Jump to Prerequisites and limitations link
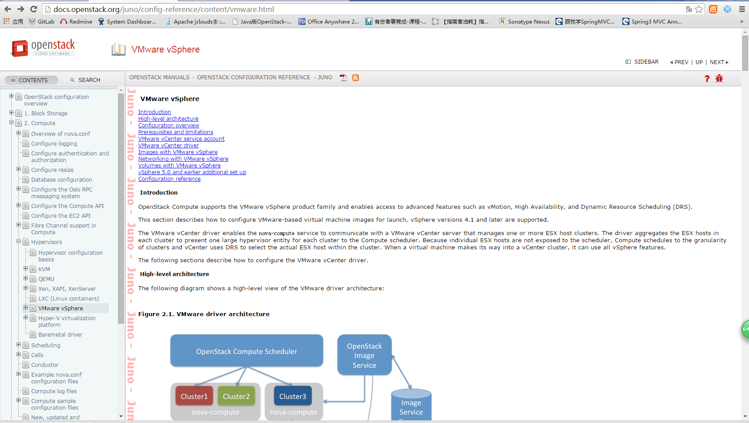Image resolution: width=749 pixels, height=423 pixels. [x=176, y=132]
